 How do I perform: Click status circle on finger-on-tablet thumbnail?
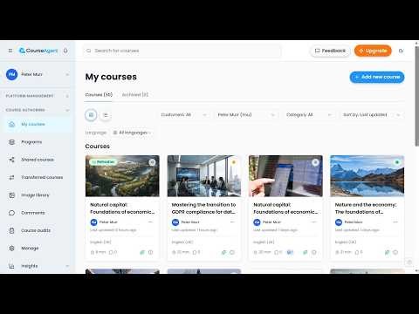(x=315, y=162)
